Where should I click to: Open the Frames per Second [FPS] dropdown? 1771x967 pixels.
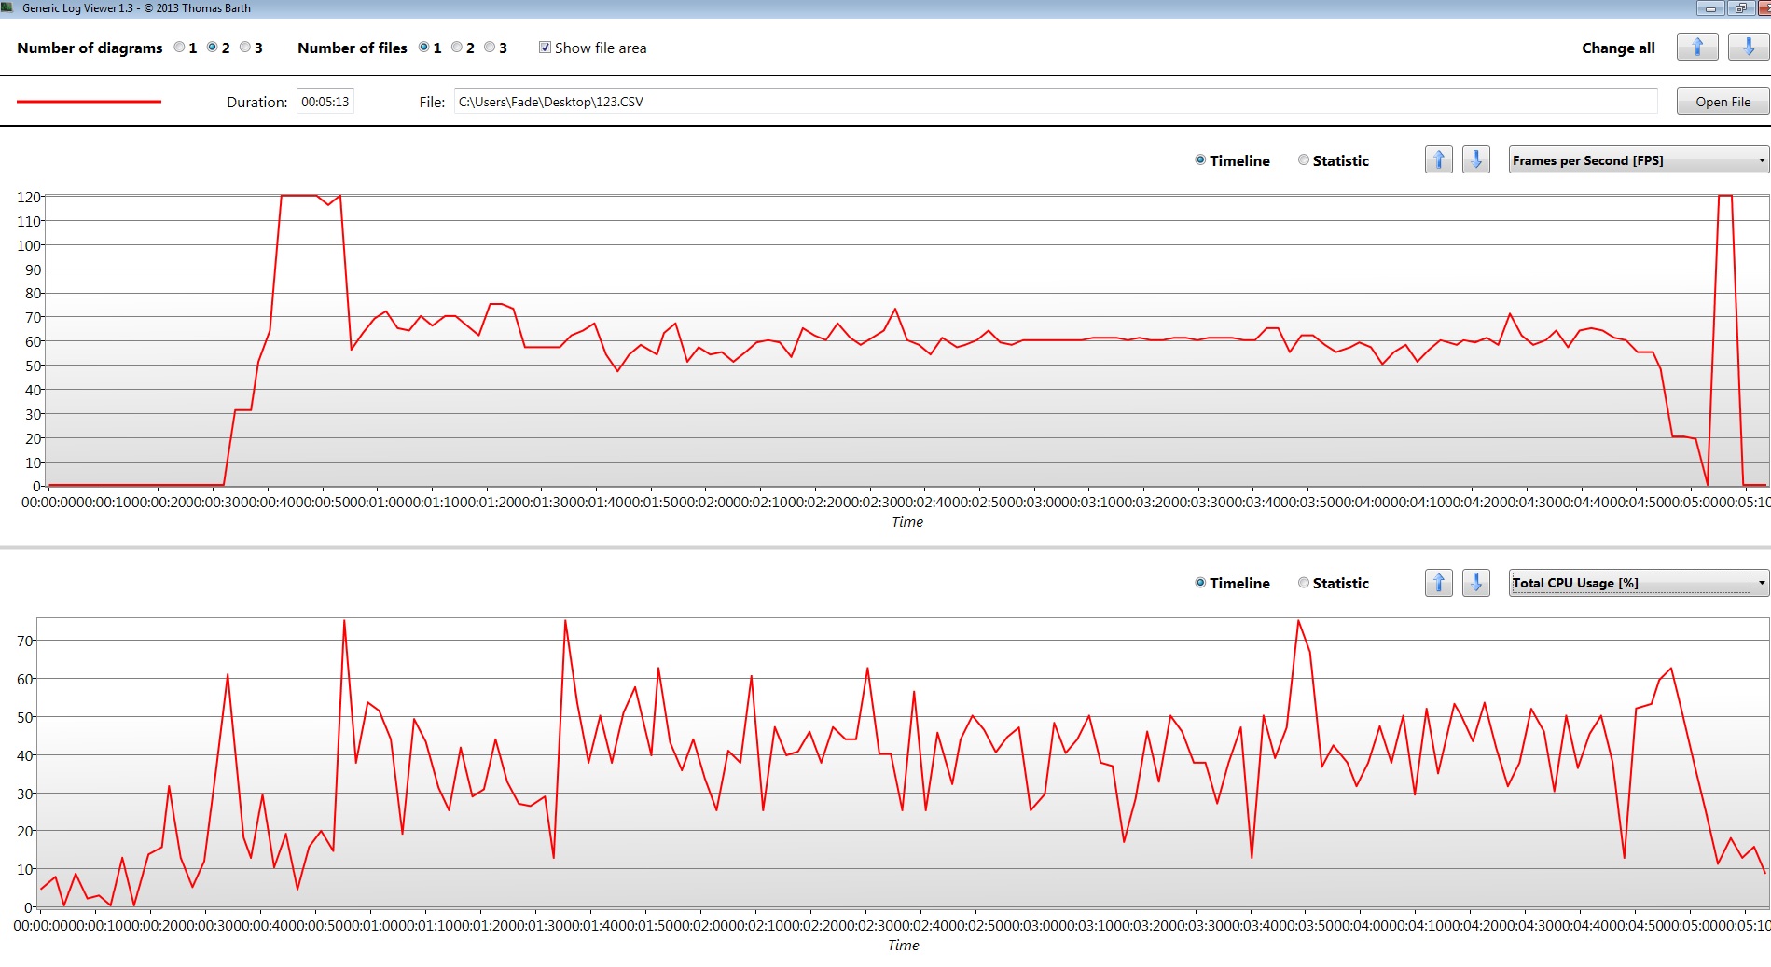coord(1639,160)
